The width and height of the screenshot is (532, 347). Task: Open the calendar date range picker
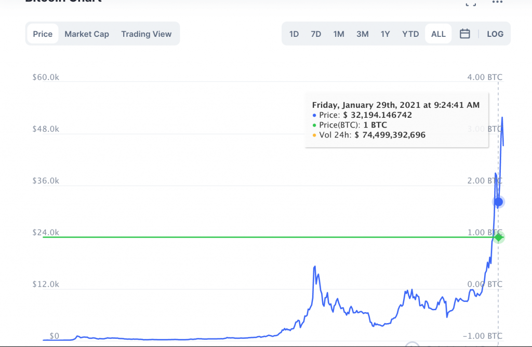464,34
